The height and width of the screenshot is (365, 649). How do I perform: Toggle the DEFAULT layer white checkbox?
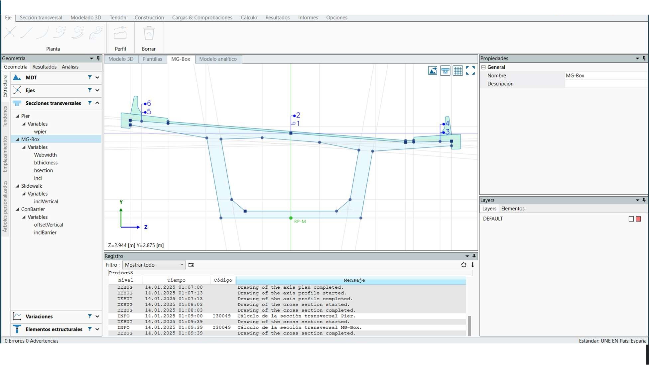tap(631, 219)
